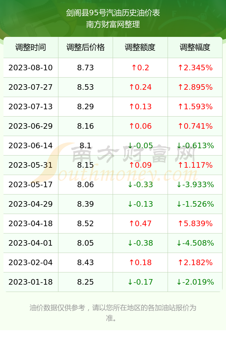The height and width of the screenshot is (341, 226).
Task: Select the 调整幅度 column header
Action: point(195,47)
